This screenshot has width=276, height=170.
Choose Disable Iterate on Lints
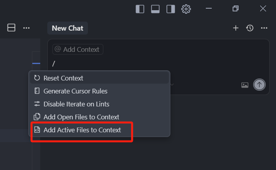tap(99, 104)
